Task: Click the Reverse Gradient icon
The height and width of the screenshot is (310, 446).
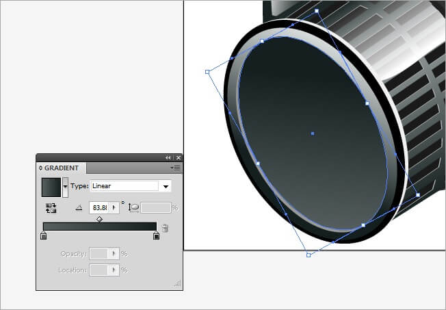Action: pos(51,208)
